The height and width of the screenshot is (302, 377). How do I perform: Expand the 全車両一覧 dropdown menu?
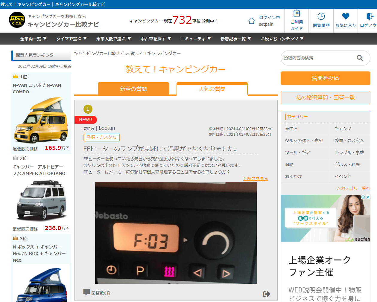click(x=34, y=39)
